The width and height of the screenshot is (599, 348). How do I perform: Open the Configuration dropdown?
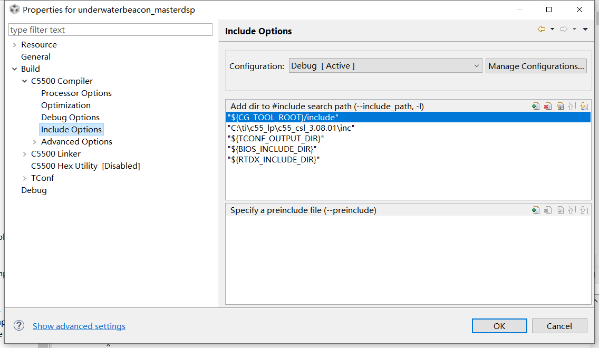tap(385, 66)
